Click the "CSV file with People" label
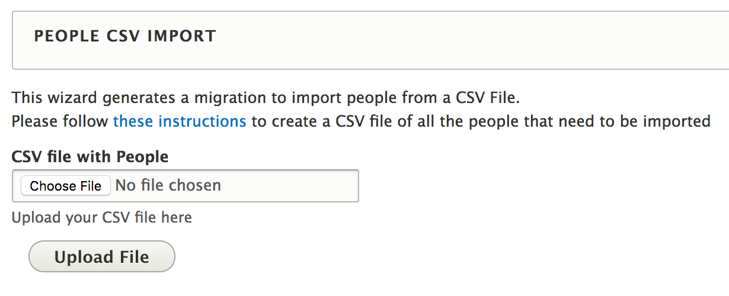 point(90,157)
